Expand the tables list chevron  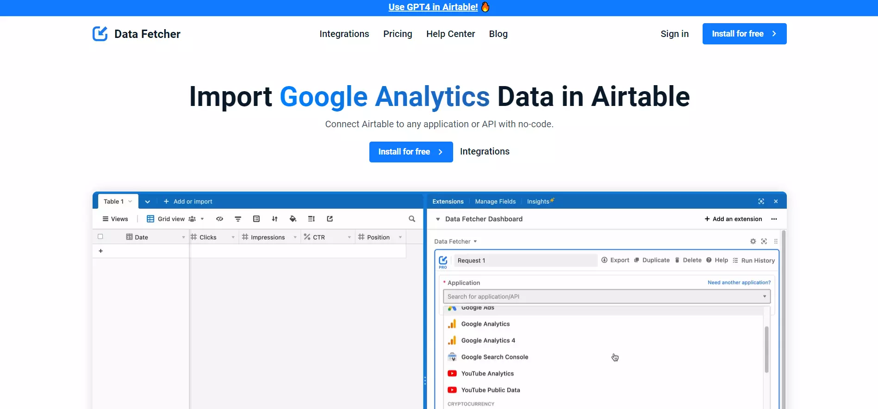pyautogui.click(x=147, y=202)
